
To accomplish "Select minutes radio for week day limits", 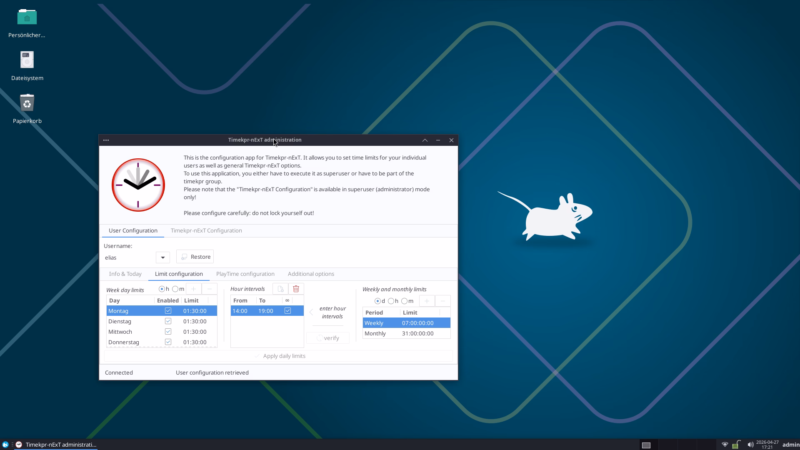I will [178, 289].
